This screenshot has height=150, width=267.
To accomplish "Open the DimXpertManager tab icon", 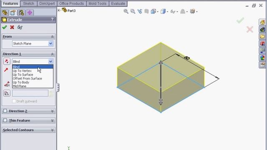I will point(30,12).
